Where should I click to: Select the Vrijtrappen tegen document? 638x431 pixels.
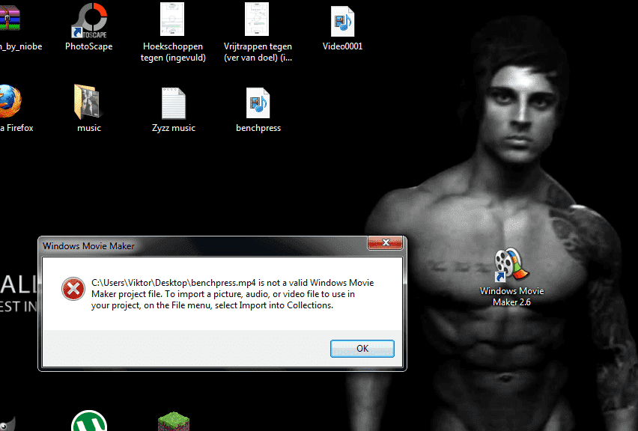point(258,21)
